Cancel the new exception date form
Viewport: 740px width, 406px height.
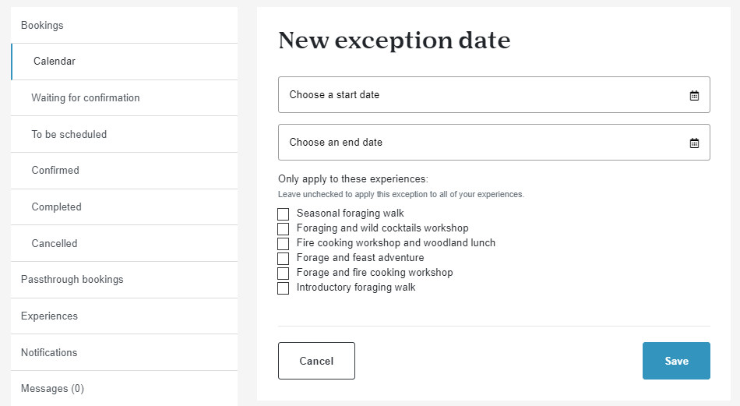(x=316, y=361)
